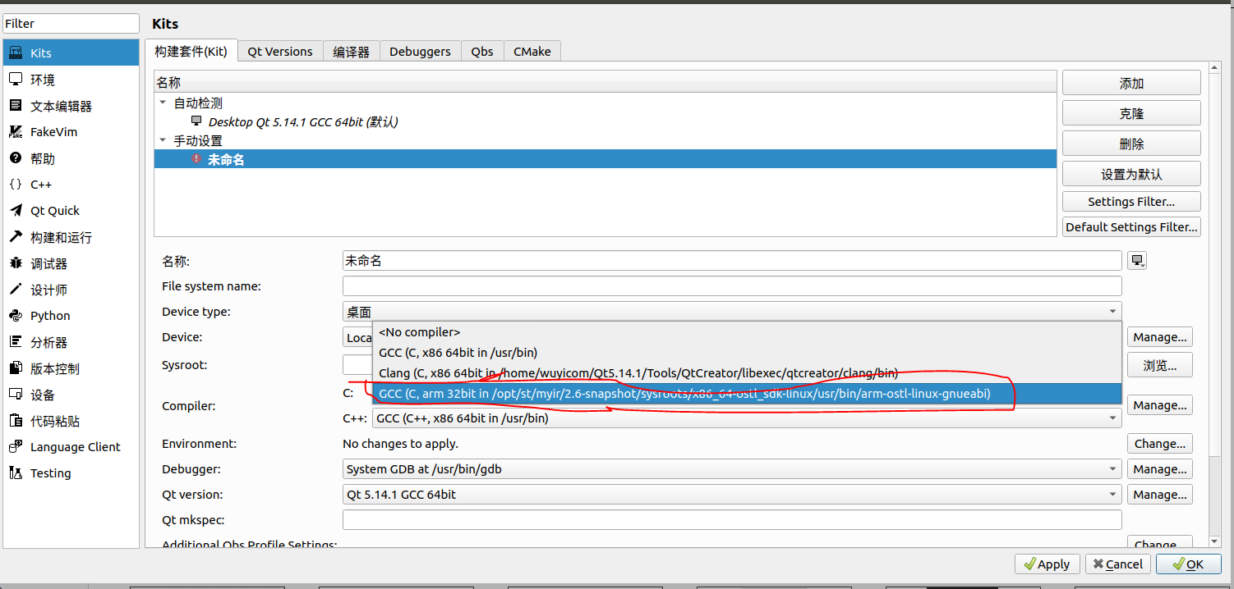Open the 代码粘贴 settings category
This screenshot has width=1234, height=589.
[x=71, y=421]
